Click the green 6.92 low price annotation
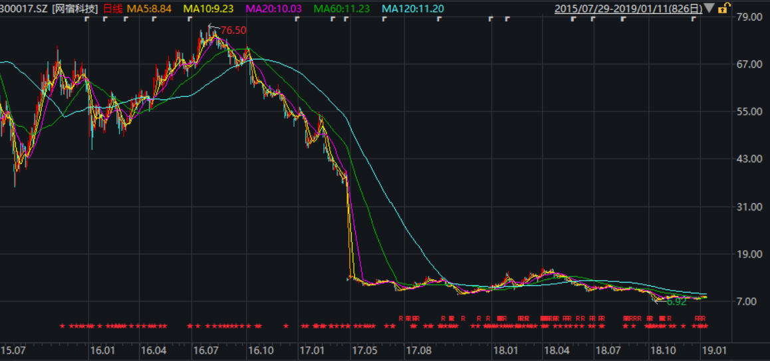 [x=676, y=302]
